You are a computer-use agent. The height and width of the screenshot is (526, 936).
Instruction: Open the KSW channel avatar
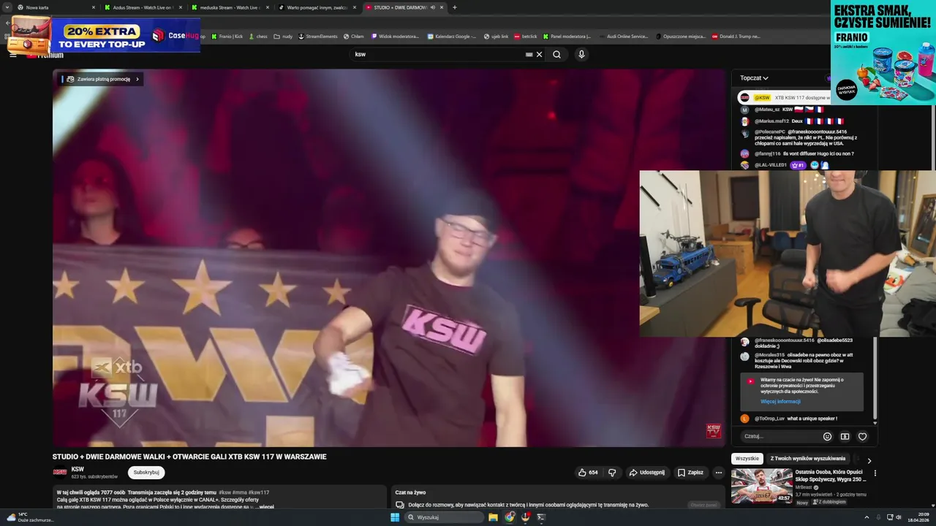[x=60, y=472]
